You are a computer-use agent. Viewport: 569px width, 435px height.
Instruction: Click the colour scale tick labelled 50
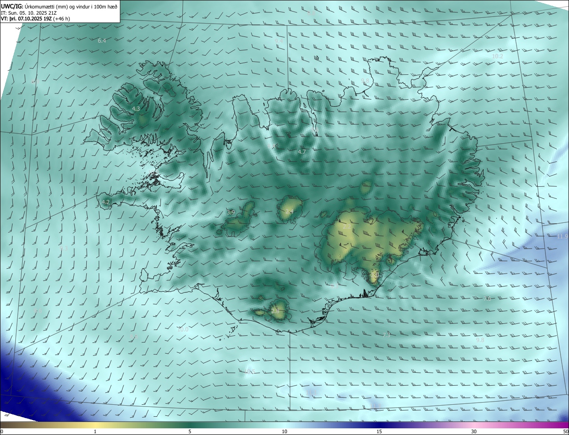pos(565,431)
